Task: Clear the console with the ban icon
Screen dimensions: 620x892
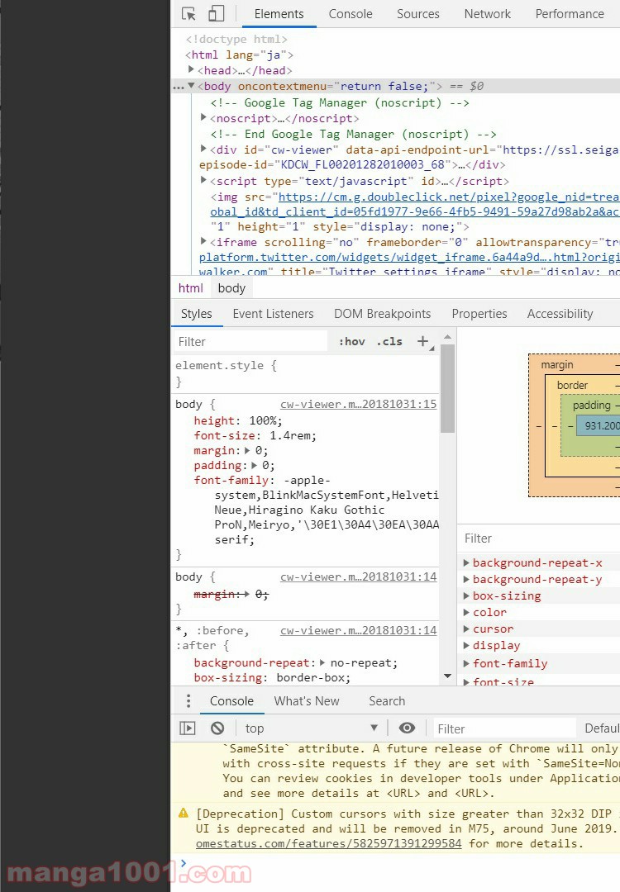Action: coord(217,728)
